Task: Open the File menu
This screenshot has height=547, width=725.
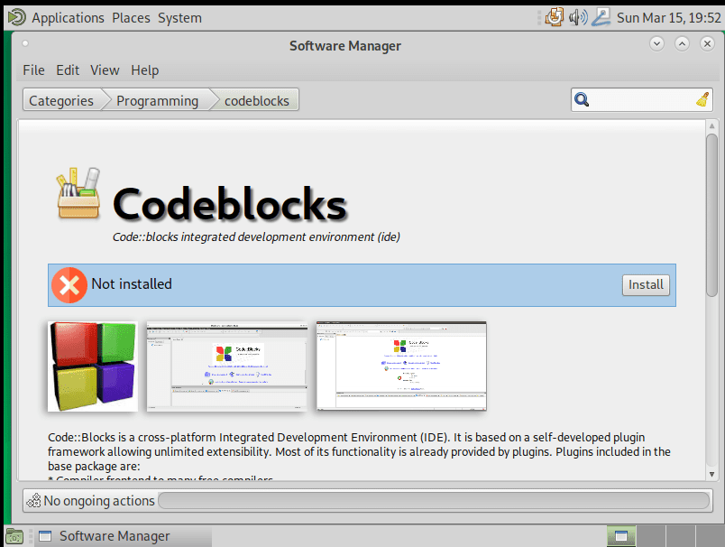Action: click(x=33, y=70)
